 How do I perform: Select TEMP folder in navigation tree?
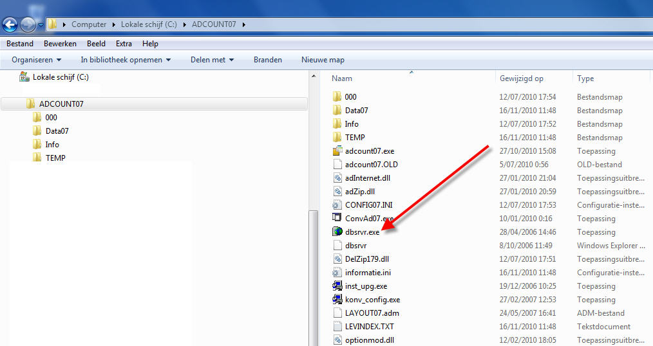tap(55, 158)
